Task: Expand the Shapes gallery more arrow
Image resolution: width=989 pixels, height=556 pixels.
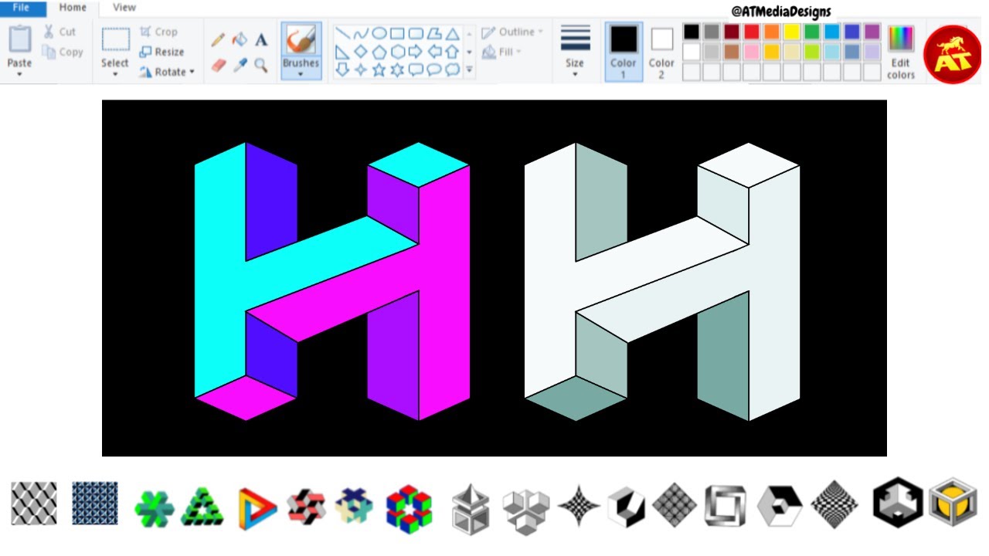Action: [469, 69]
